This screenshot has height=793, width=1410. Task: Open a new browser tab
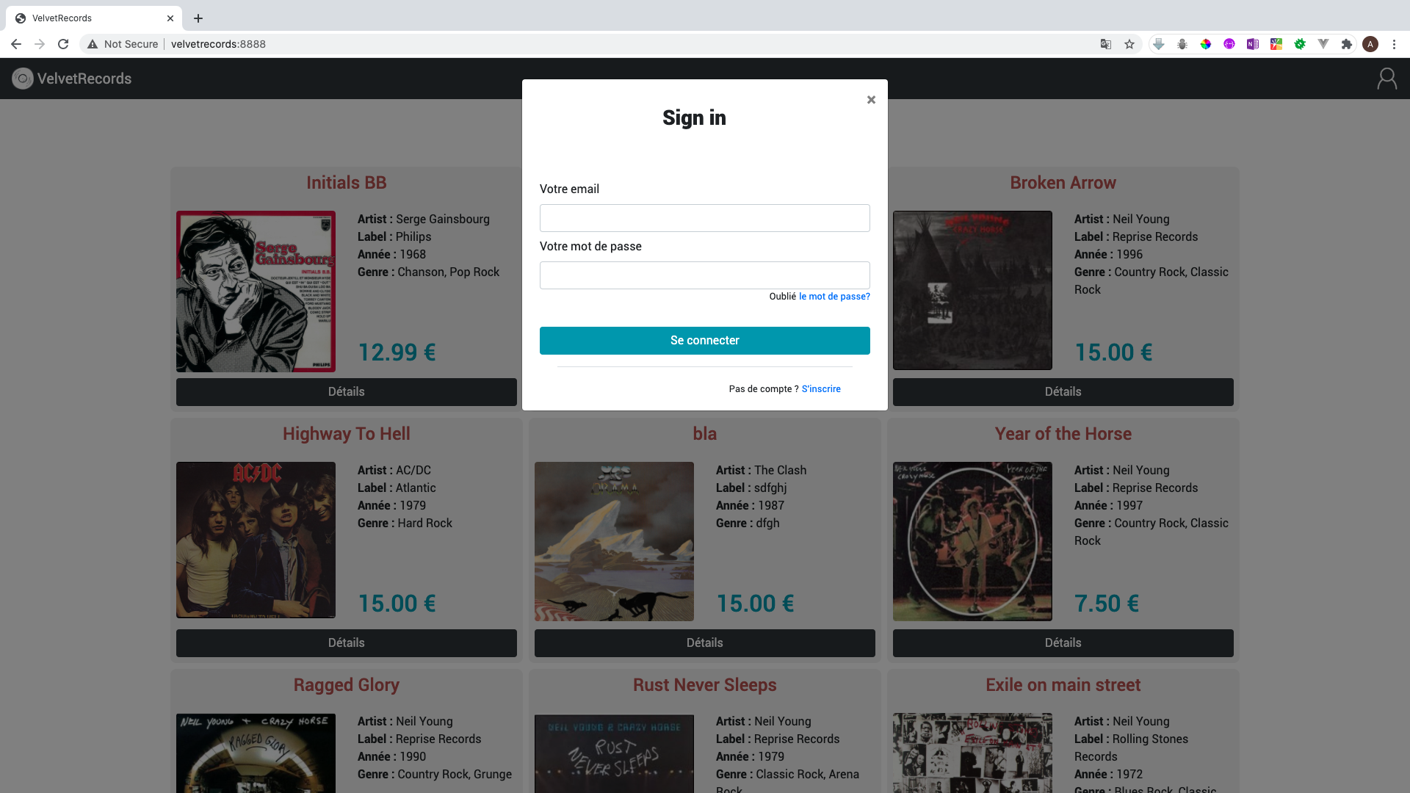click(x=198, y=18)
